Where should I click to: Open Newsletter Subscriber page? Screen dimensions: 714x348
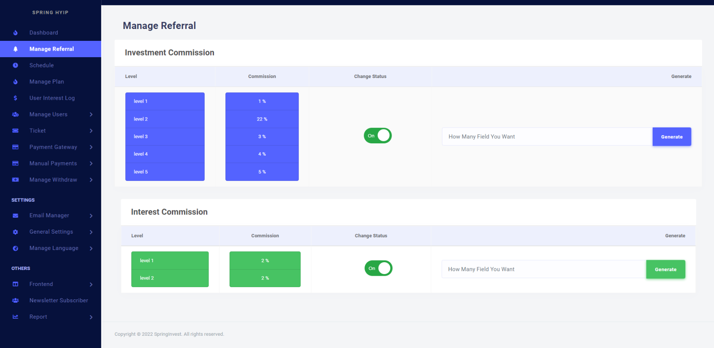[x=59, y=301]
